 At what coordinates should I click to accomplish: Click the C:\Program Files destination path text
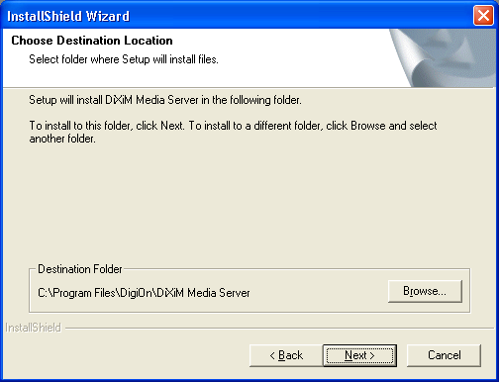click(144, 293)
